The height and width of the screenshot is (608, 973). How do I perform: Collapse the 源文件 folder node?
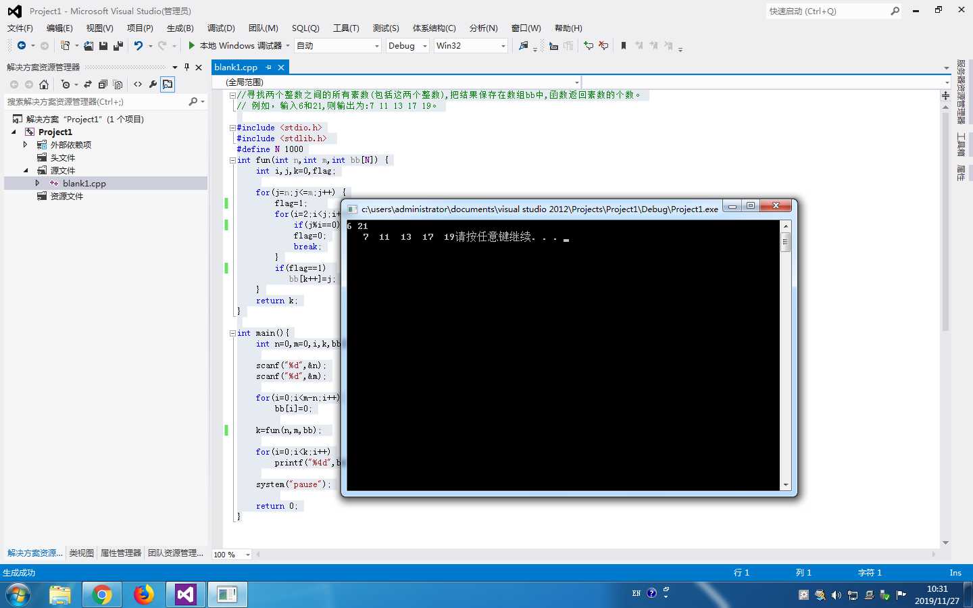click(26, 170)
